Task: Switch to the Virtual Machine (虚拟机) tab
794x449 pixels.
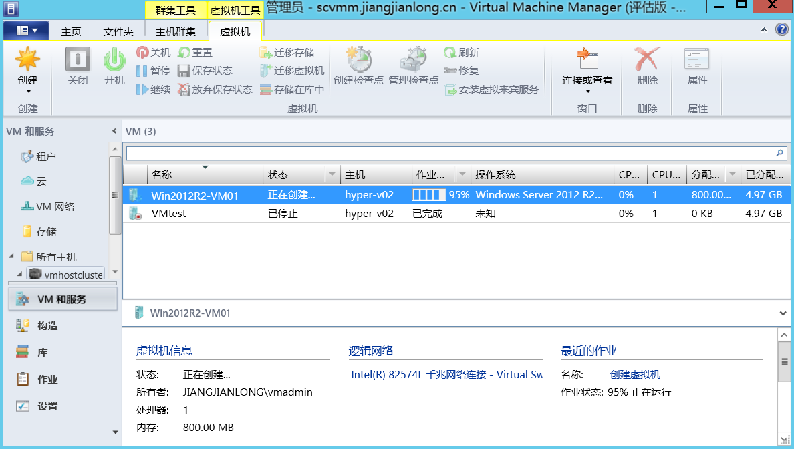Action: pos(235,31)
